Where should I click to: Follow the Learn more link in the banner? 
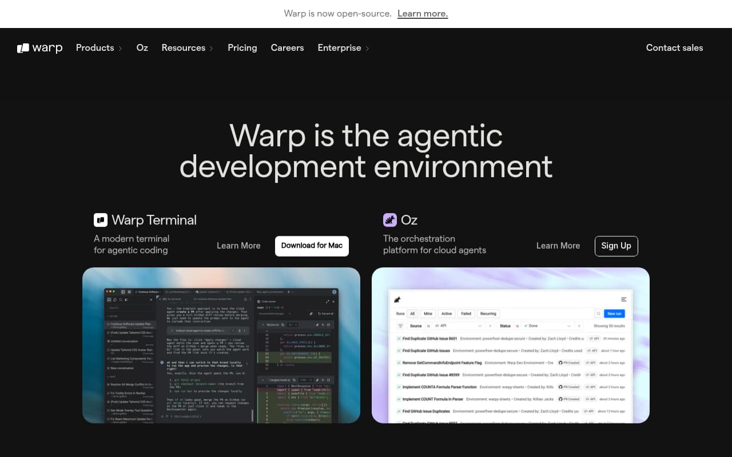click(x=423, y=14)
